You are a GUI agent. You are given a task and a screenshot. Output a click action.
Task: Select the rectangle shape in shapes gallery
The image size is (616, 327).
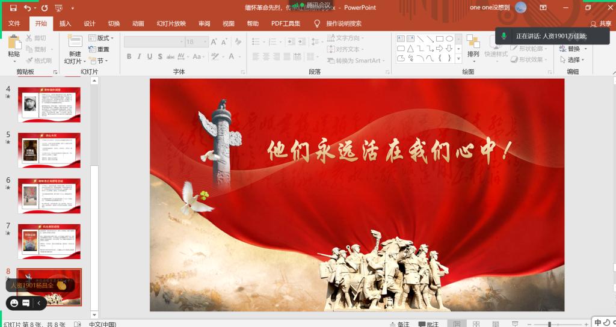(x=440, y=38)
